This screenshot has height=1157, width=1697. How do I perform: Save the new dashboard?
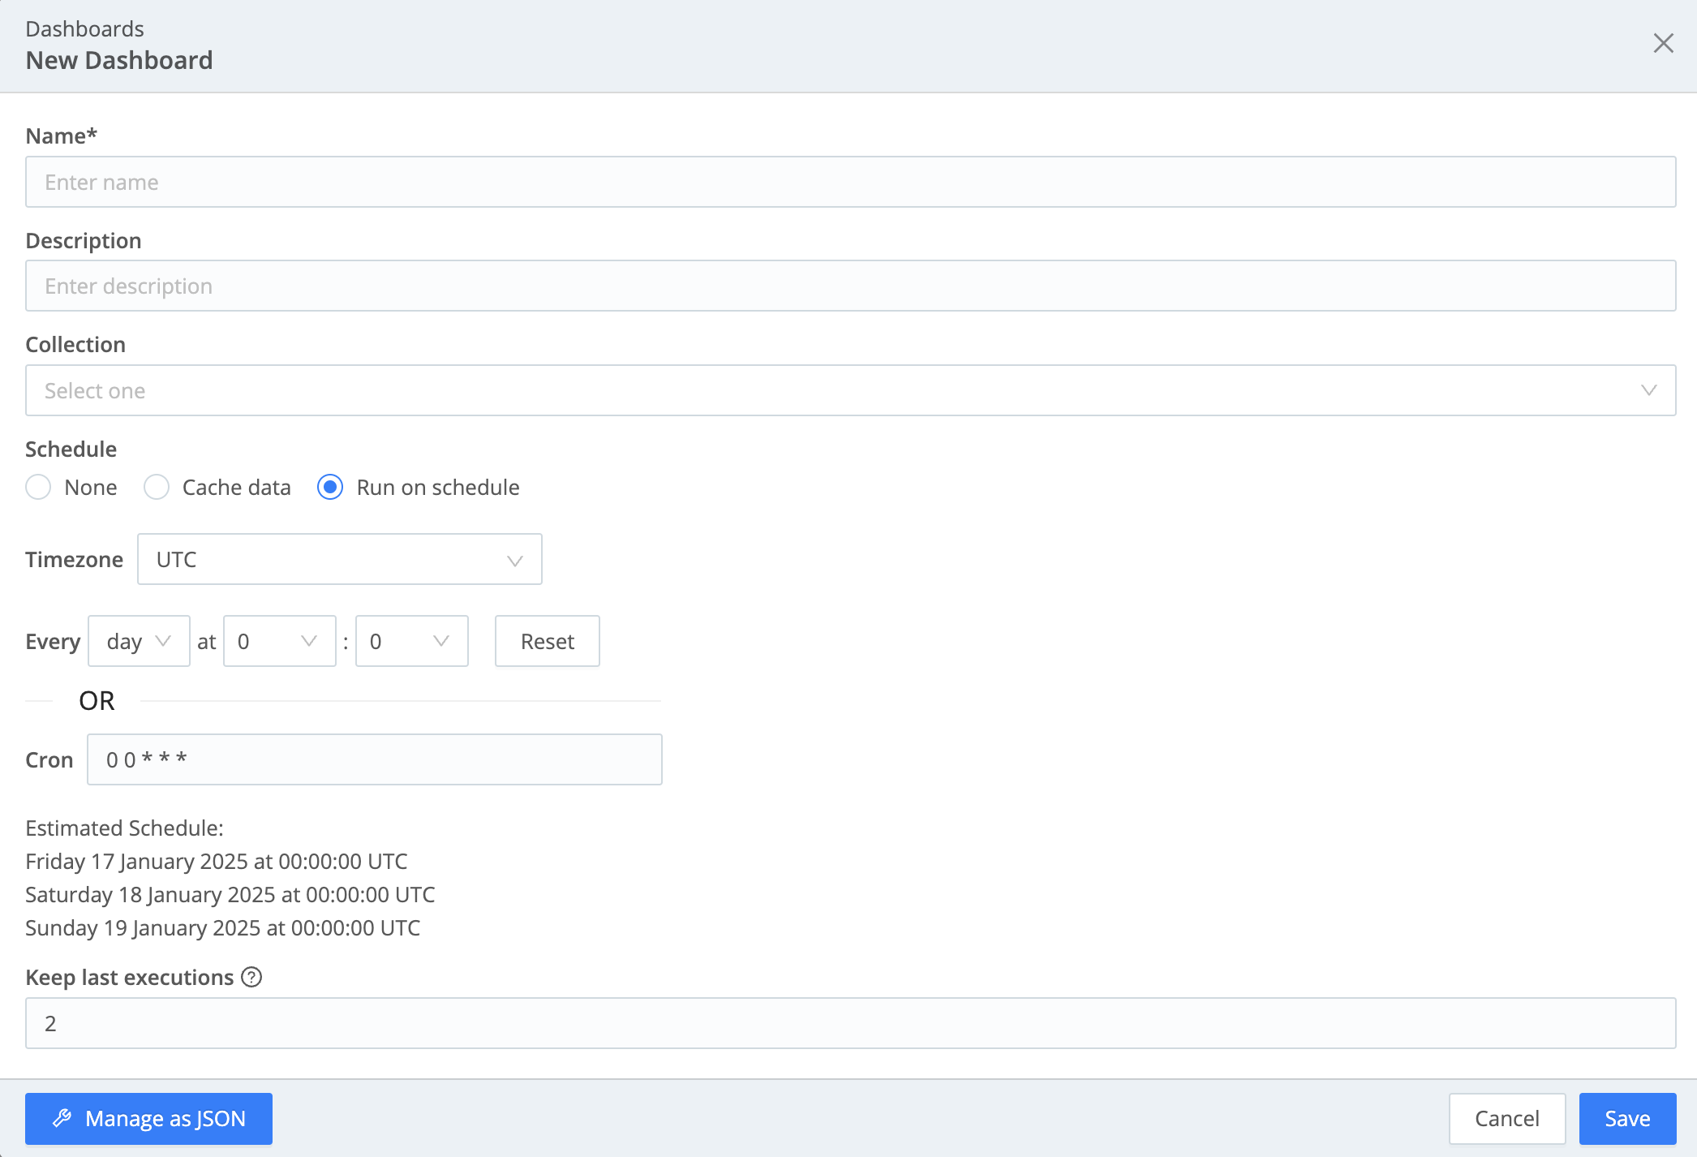(1626, 1118)
